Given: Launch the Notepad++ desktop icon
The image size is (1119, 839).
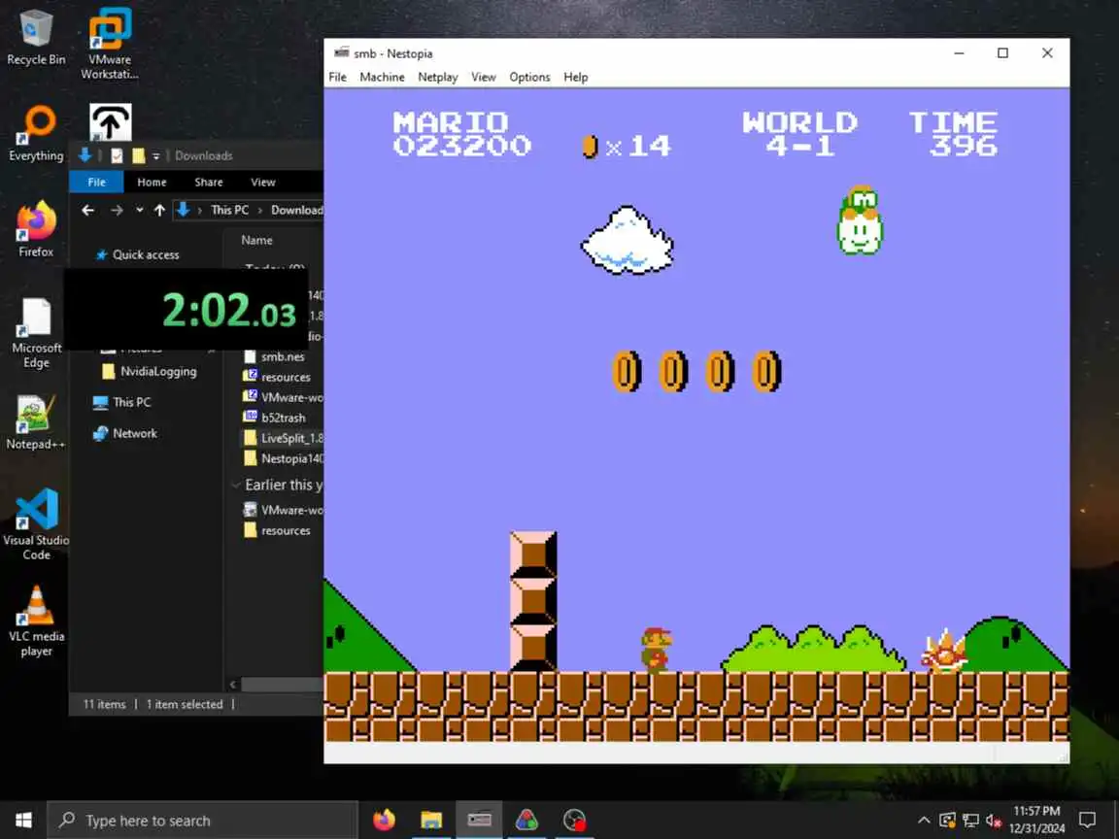Looking at the screenshot, I should pos(36,422).
